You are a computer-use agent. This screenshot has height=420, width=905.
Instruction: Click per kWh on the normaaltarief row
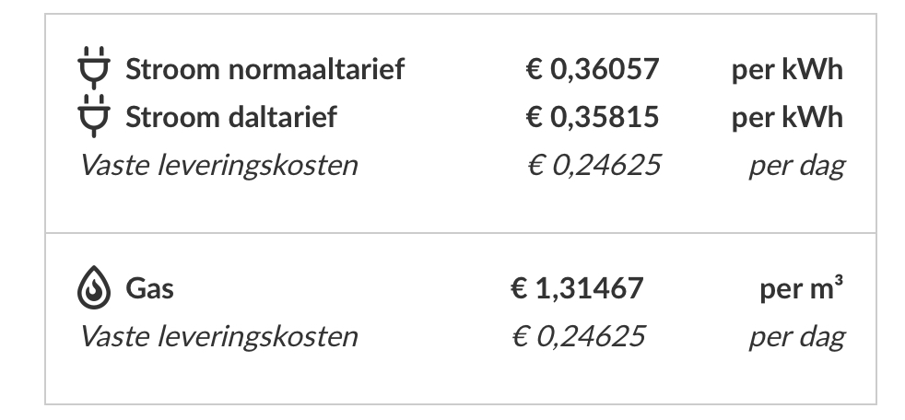coord(787,69)
